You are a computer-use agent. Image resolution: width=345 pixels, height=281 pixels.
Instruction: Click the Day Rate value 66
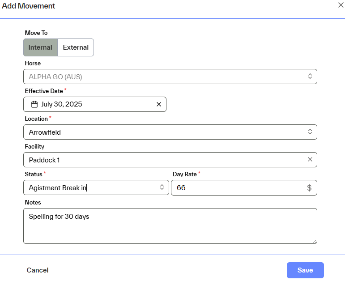coord(181,188)
